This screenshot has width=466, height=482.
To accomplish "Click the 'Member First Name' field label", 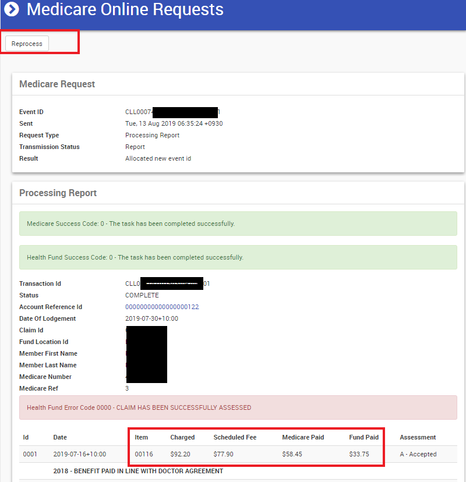I will 48,353.
